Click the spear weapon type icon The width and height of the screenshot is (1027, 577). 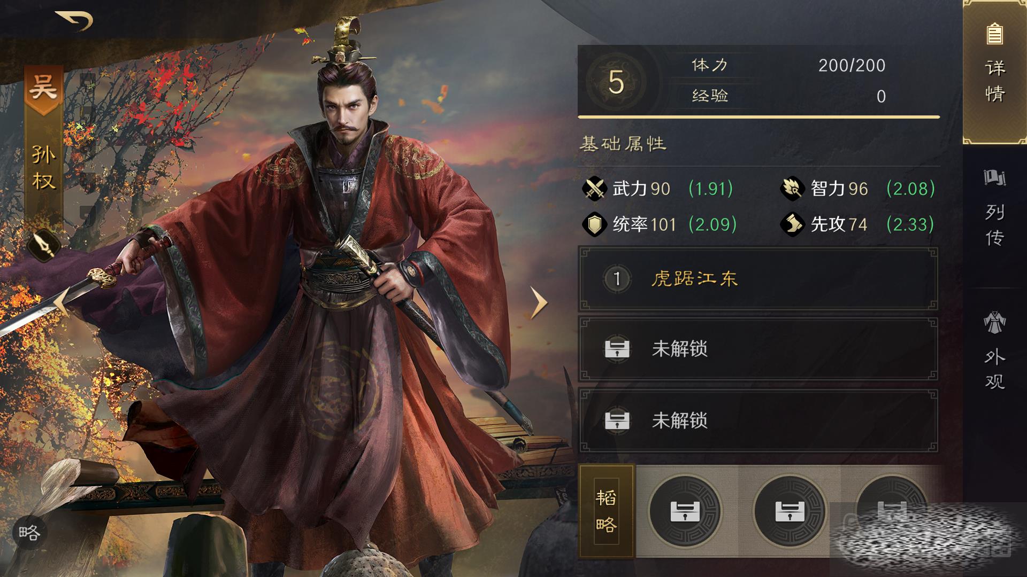(43, 246)
